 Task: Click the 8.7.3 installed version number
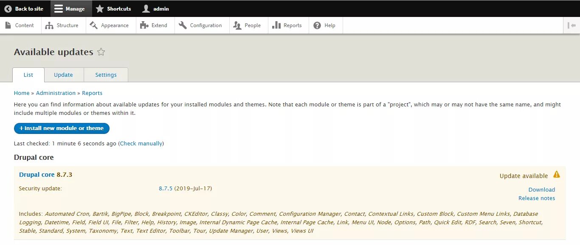(x=65, y=175)
